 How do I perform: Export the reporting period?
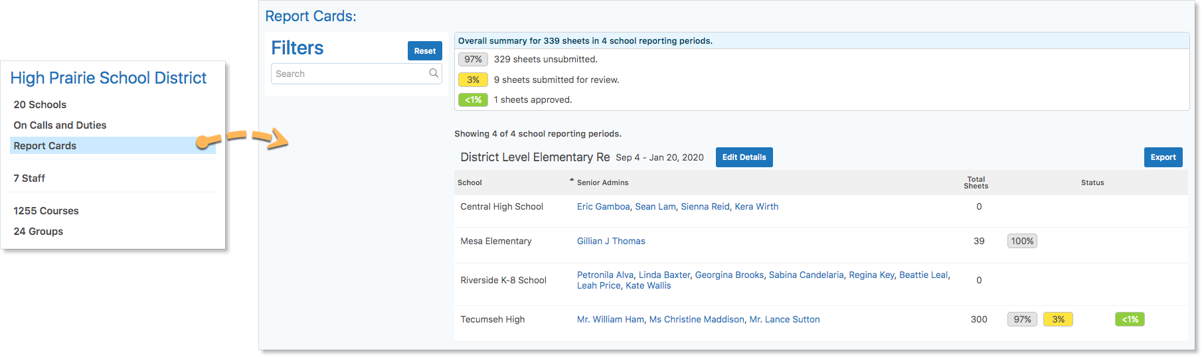point(1163,157)
